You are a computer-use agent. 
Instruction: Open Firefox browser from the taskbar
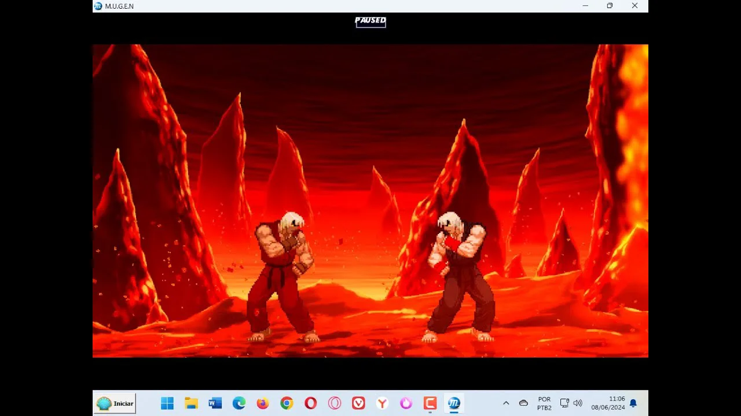[263, 403]
